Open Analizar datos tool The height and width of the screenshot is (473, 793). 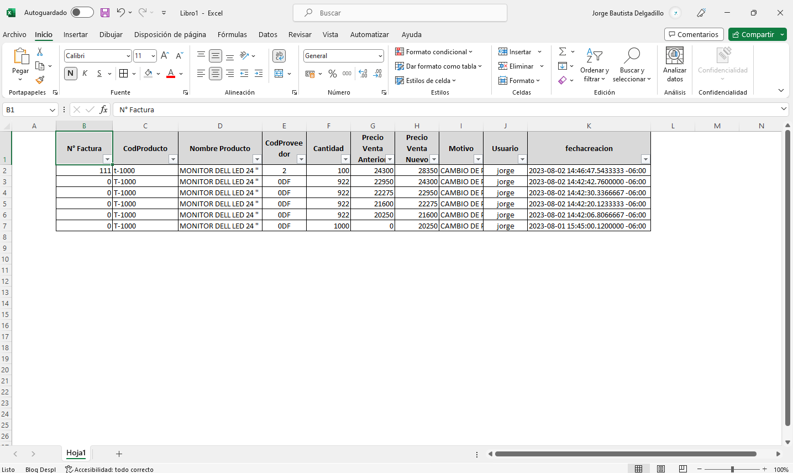pyautogui.click(x=675, y=64)
